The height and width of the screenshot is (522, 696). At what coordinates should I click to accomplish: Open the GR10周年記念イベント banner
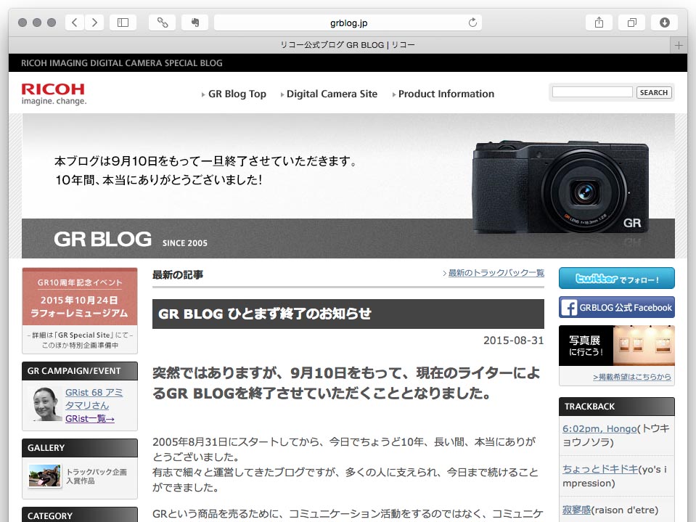click(80, 310)
